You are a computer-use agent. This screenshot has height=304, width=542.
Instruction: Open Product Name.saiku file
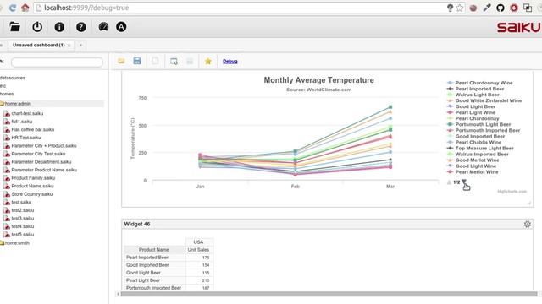[32, 186]
